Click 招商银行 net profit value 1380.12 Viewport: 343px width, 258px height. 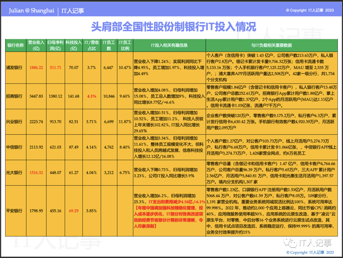tap(55, 96)
